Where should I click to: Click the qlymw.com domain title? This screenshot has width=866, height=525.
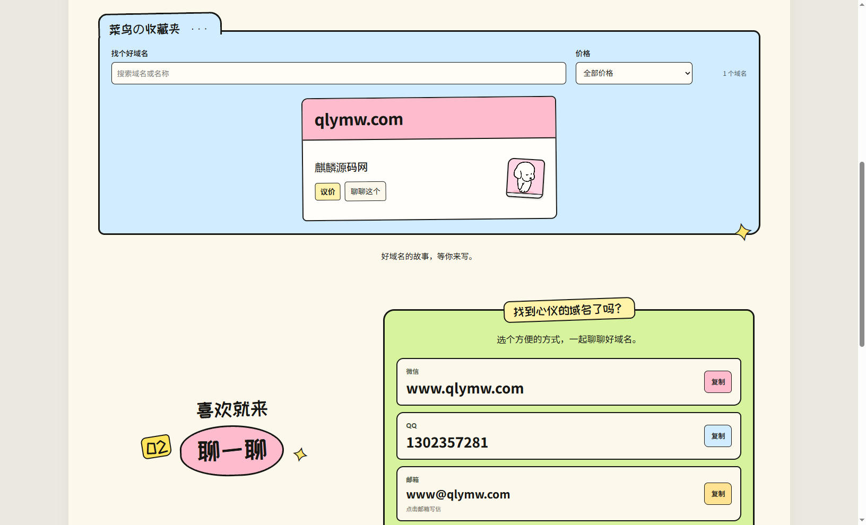(x=359, y=120)
